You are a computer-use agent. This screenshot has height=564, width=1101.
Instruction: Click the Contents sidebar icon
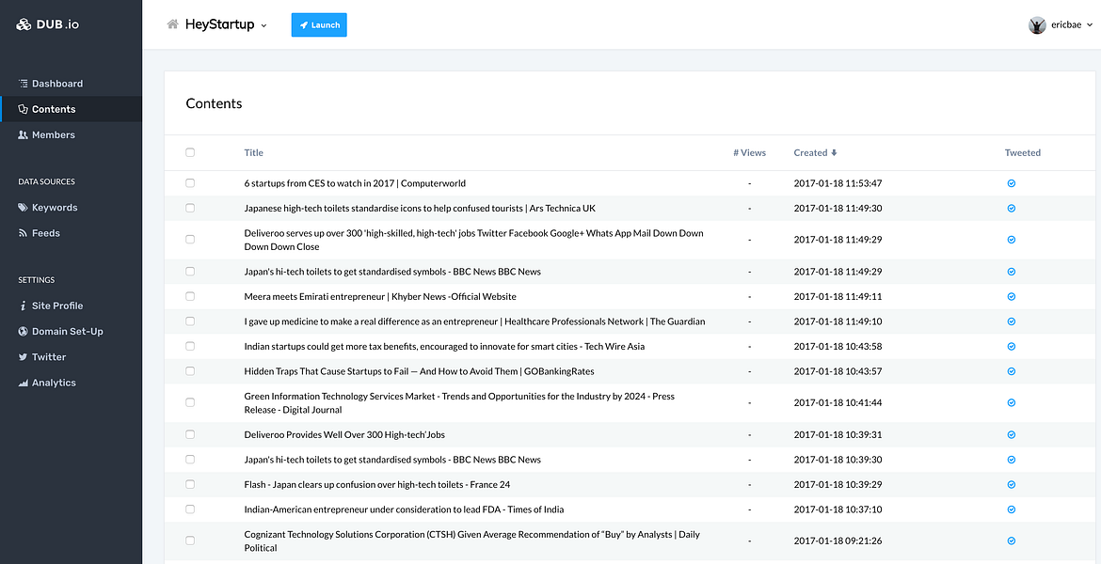(24, 109)
